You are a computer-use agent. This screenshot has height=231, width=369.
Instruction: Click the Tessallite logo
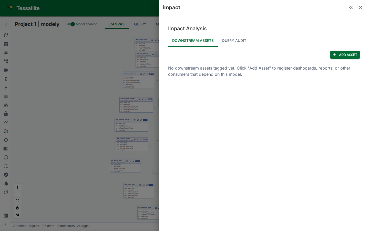(10, 8)
